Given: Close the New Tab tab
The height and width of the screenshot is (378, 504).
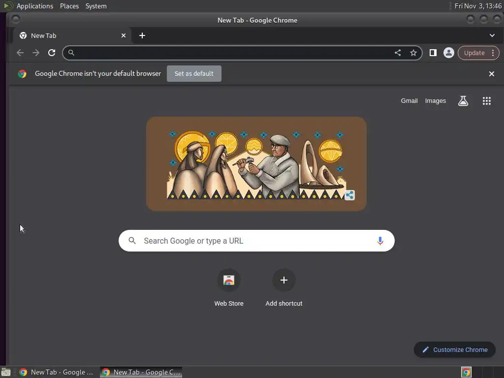Looking at the screenshot, I should [124, 35].
